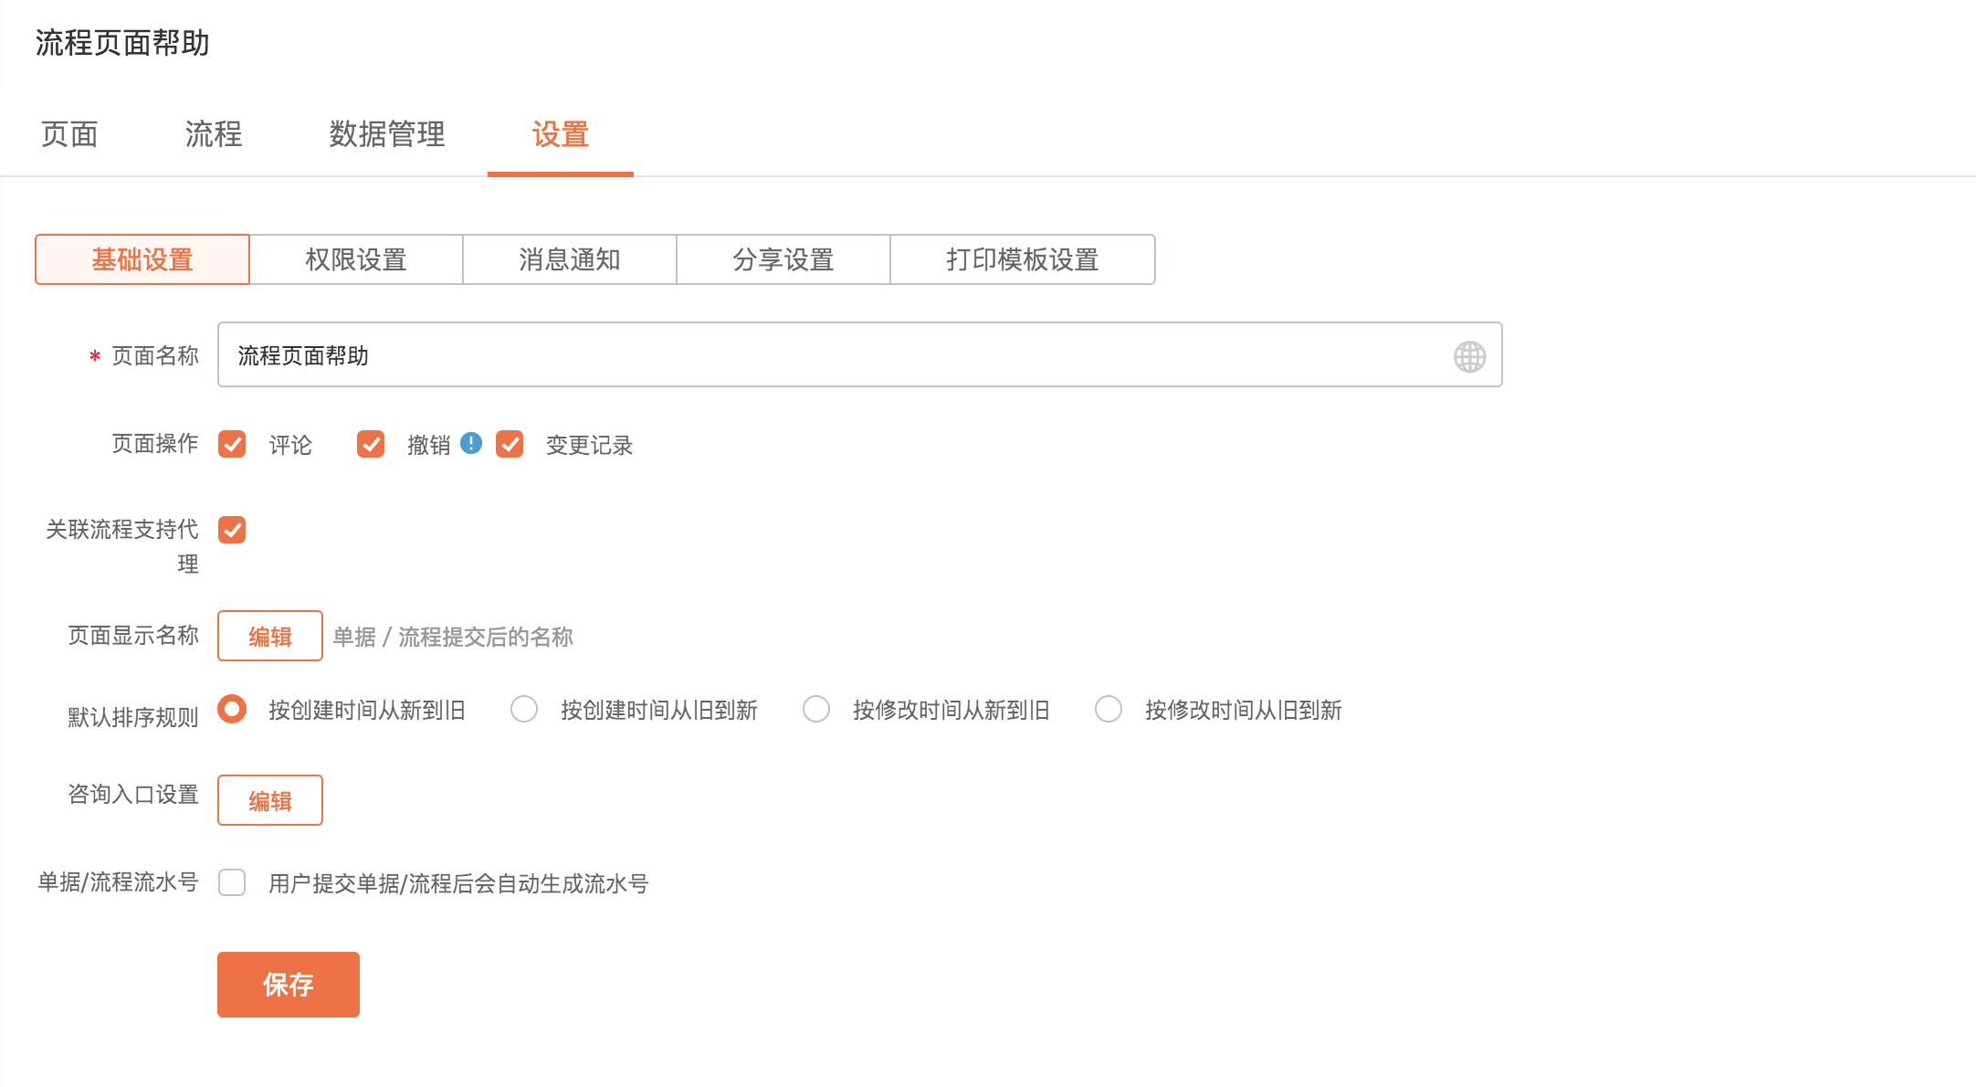Switch to the 页面 top tab
The width and height of the screenshot is (1976, 1087).
tap(69, 134)
